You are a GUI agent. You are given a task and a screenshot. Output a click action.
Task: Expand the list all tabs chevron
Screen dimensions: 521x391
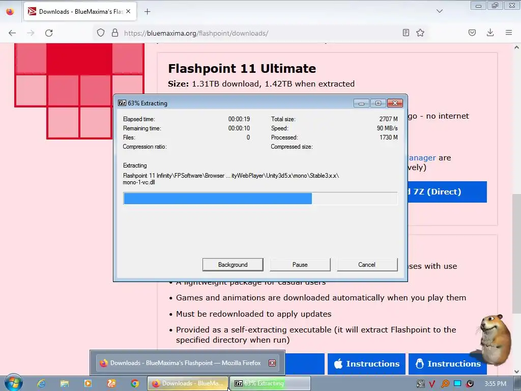[x=439, y=11]
